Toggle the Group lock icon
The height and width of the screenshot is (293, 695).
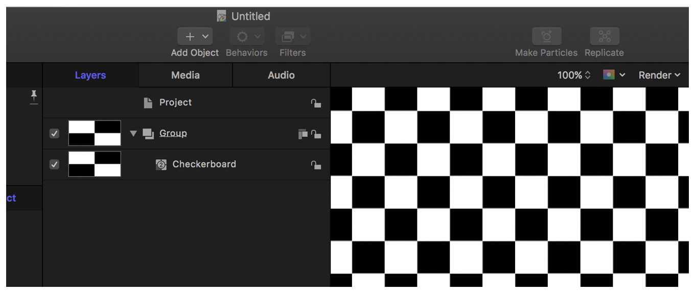tap(316, 134)
